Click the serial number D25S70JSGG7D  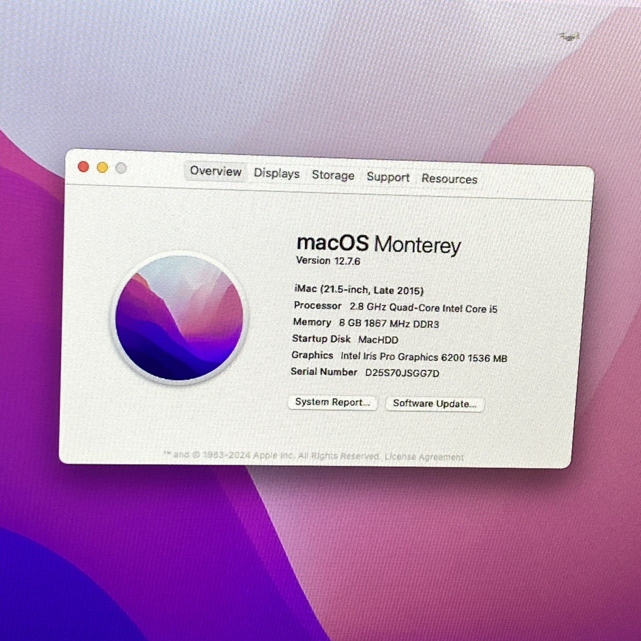402,373
